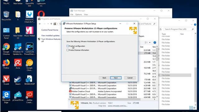
Task: Select highlighted File folder row in Explorer
Action: (175, 75)
